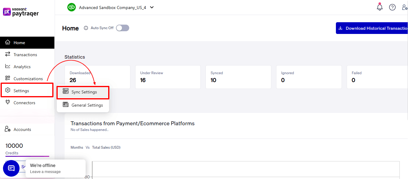Image resolution: width=408 pixels, height=179 pixels.
Task: Toggle the Home info tooltip icon
Action: (x=86, y=28)
